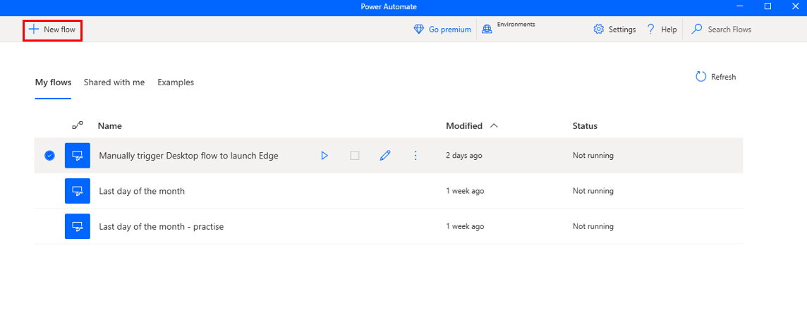Click Not running status of the practise flow
The width and height of the screenshot is (807, 327).
[593, 227]
